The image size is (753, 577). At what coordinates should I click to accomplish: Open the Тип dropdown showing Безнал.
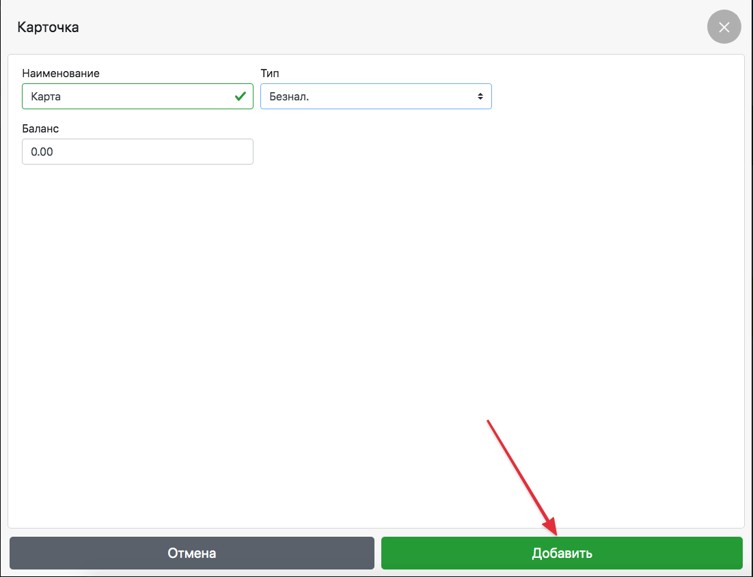376,96
